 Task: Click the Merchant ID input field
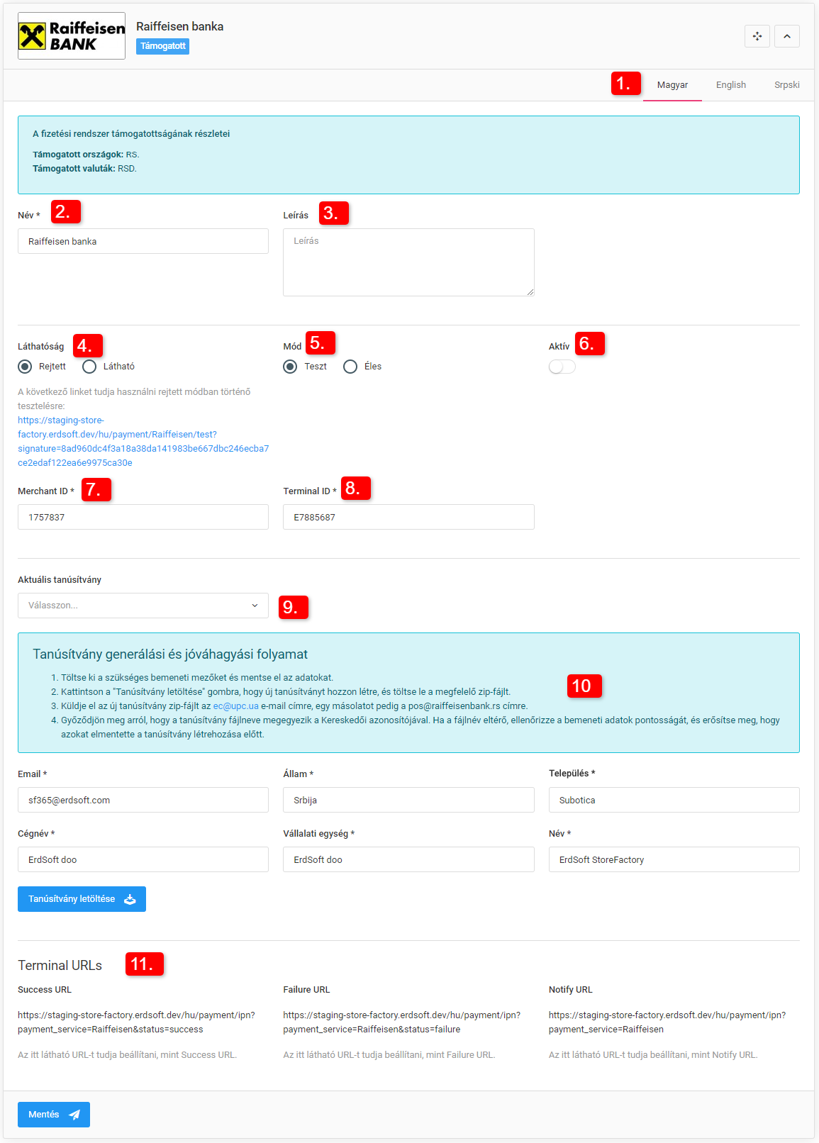143,517
